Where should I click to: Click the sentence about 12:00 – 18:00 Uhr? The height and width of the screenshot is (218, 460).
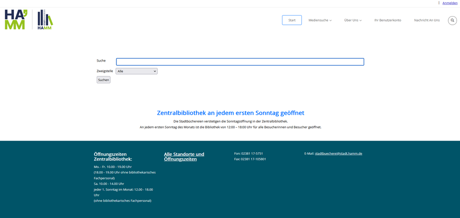[x=231, y=127]
